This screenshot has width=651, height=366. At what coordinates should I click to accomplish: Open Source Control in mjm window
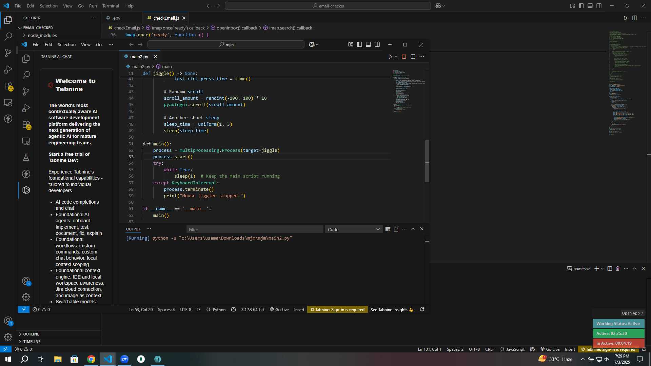[x=26, y=91]
